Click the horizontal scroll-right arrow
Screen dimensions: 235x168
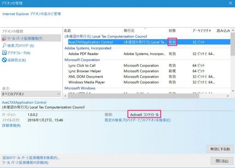pyautogui.click(x=228, y=96)
